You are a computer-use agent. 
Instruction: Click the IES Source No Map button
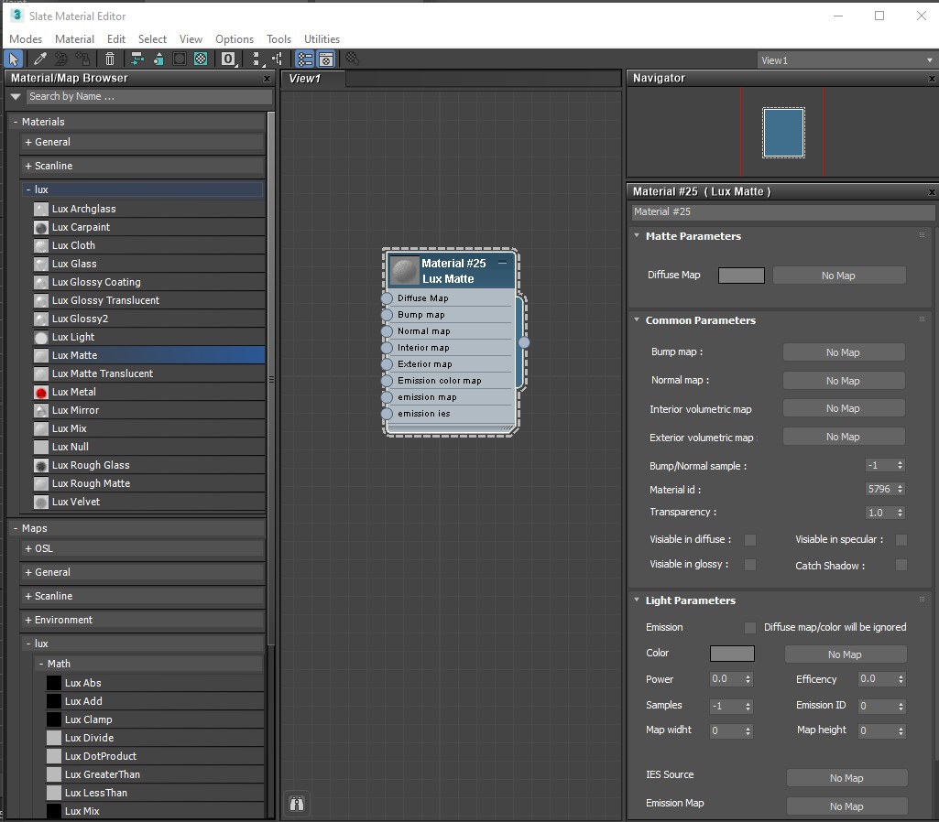pyautogui.click(x=846, y=778)
